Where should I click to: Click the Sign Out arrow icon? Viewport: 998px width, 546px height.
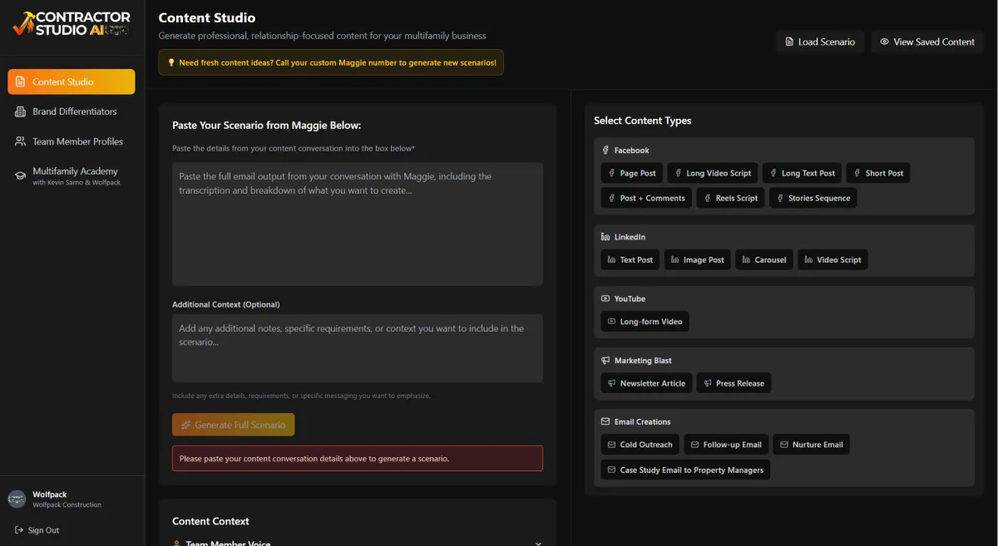[19, 530]
